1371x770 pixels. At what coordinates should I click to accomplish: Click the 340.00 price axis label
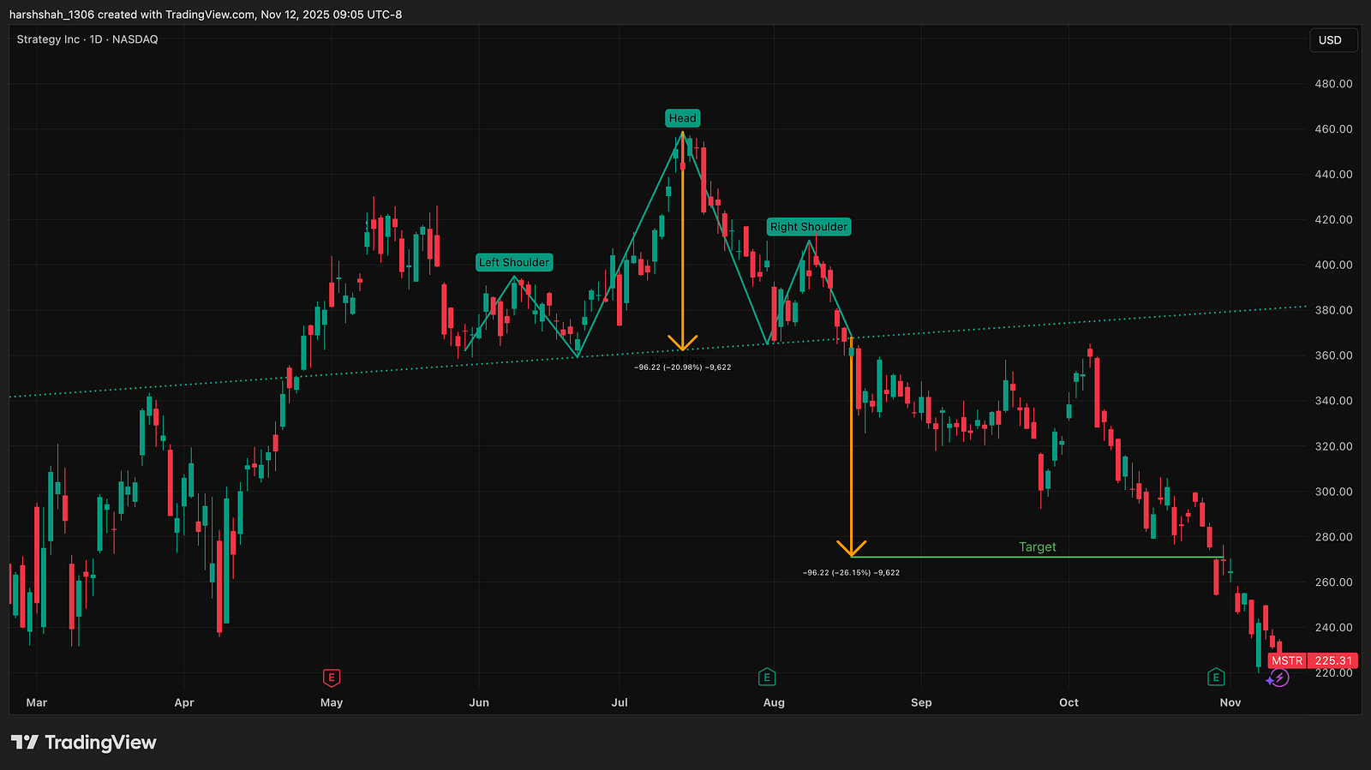pos(1333,401)
